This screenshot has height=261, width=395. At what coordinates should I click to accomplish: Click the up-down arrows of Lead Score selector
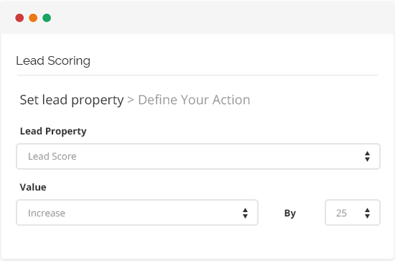[367, 156]
